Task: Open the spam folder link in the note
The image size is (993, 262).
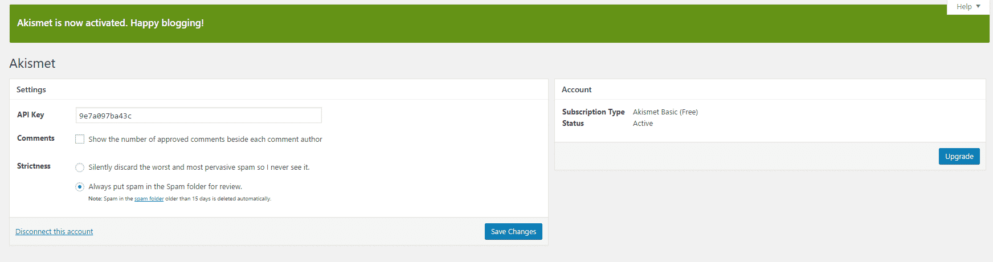Action: point(149,199)
